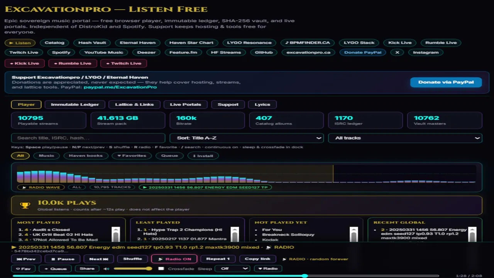Screen dimensions: 494x278
Task: Open the Lattice & Links tab
Action: pyautogui.click(x=134, y=105)
